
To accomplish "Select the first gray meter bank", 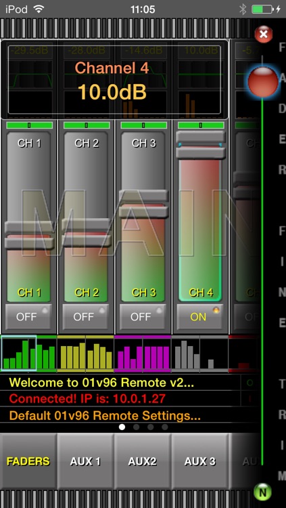I will point(186,354).
